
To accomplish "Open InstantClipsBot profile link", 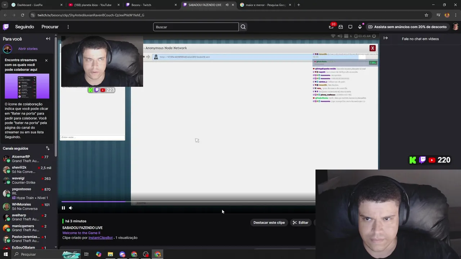I will coord(100,238).
